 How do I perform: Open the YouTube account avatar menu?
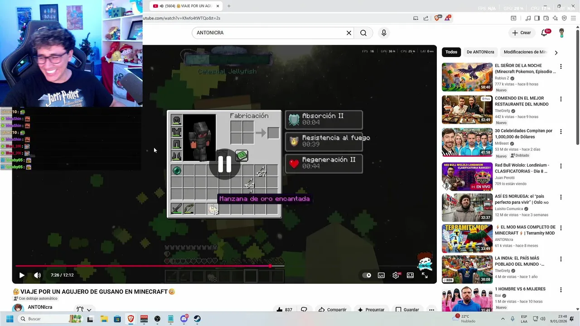click(562, 33)
